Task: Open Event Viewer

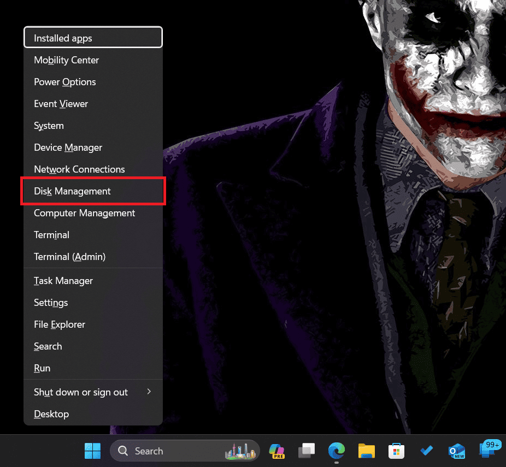Action: tap(61, 104)
